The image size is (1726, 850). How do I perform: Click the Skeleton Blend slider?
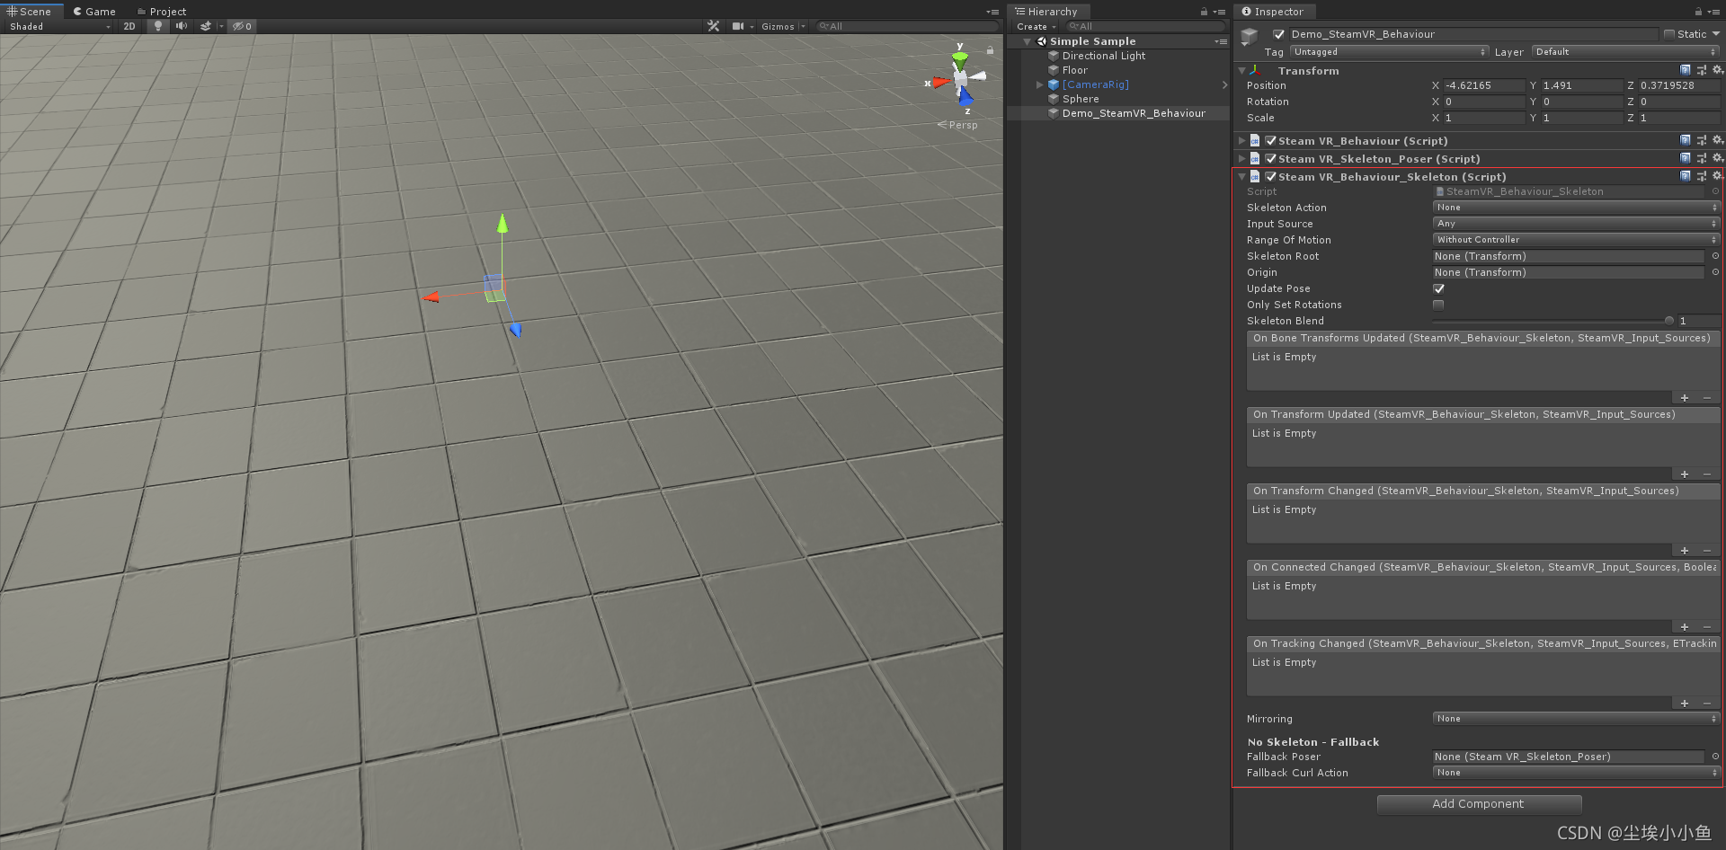click(x=1553, y=321)
